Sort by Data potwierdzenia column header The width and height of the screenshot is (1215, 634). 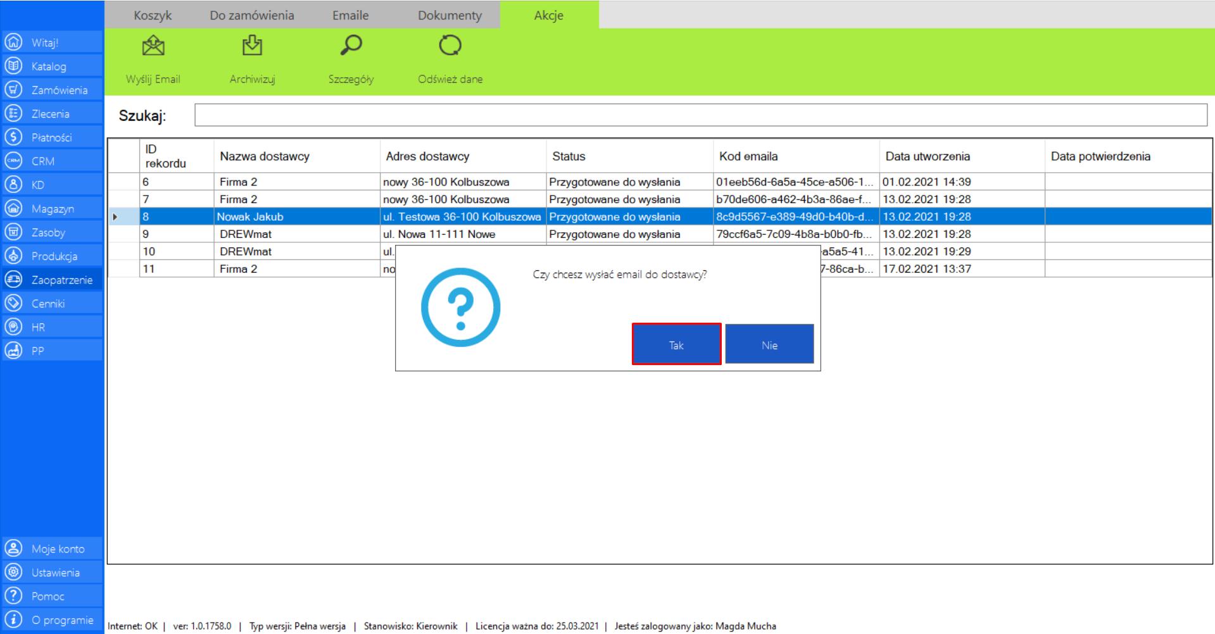pyautogui.click(x=1128, y=156)
